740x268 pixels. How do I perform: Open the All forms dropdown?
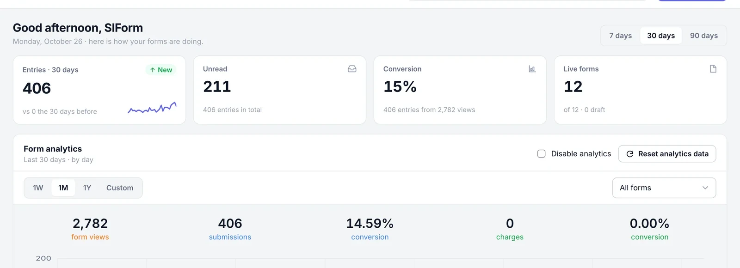(664, 188)
